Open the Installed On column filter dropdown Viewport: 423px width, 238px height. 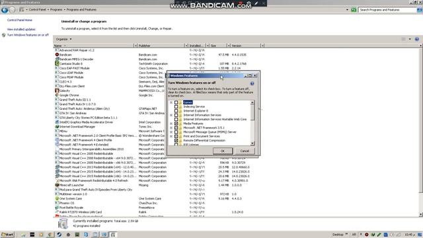(x=208, y=46)
